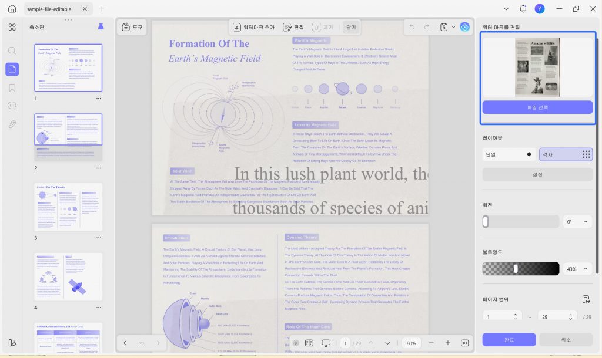Expand the title bar dropdown chevron
Image resolution: width=602 pixels, height=358 pixels.
pyautogui.click(x=506, y=9)
